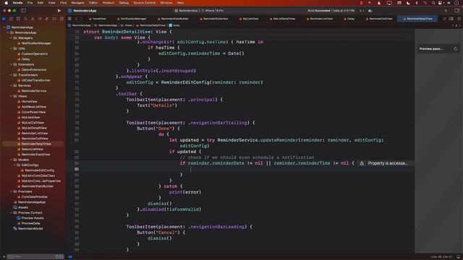Collapse the Models folder
The width and height of the screenshot is (463, 260).
point(12,160)
